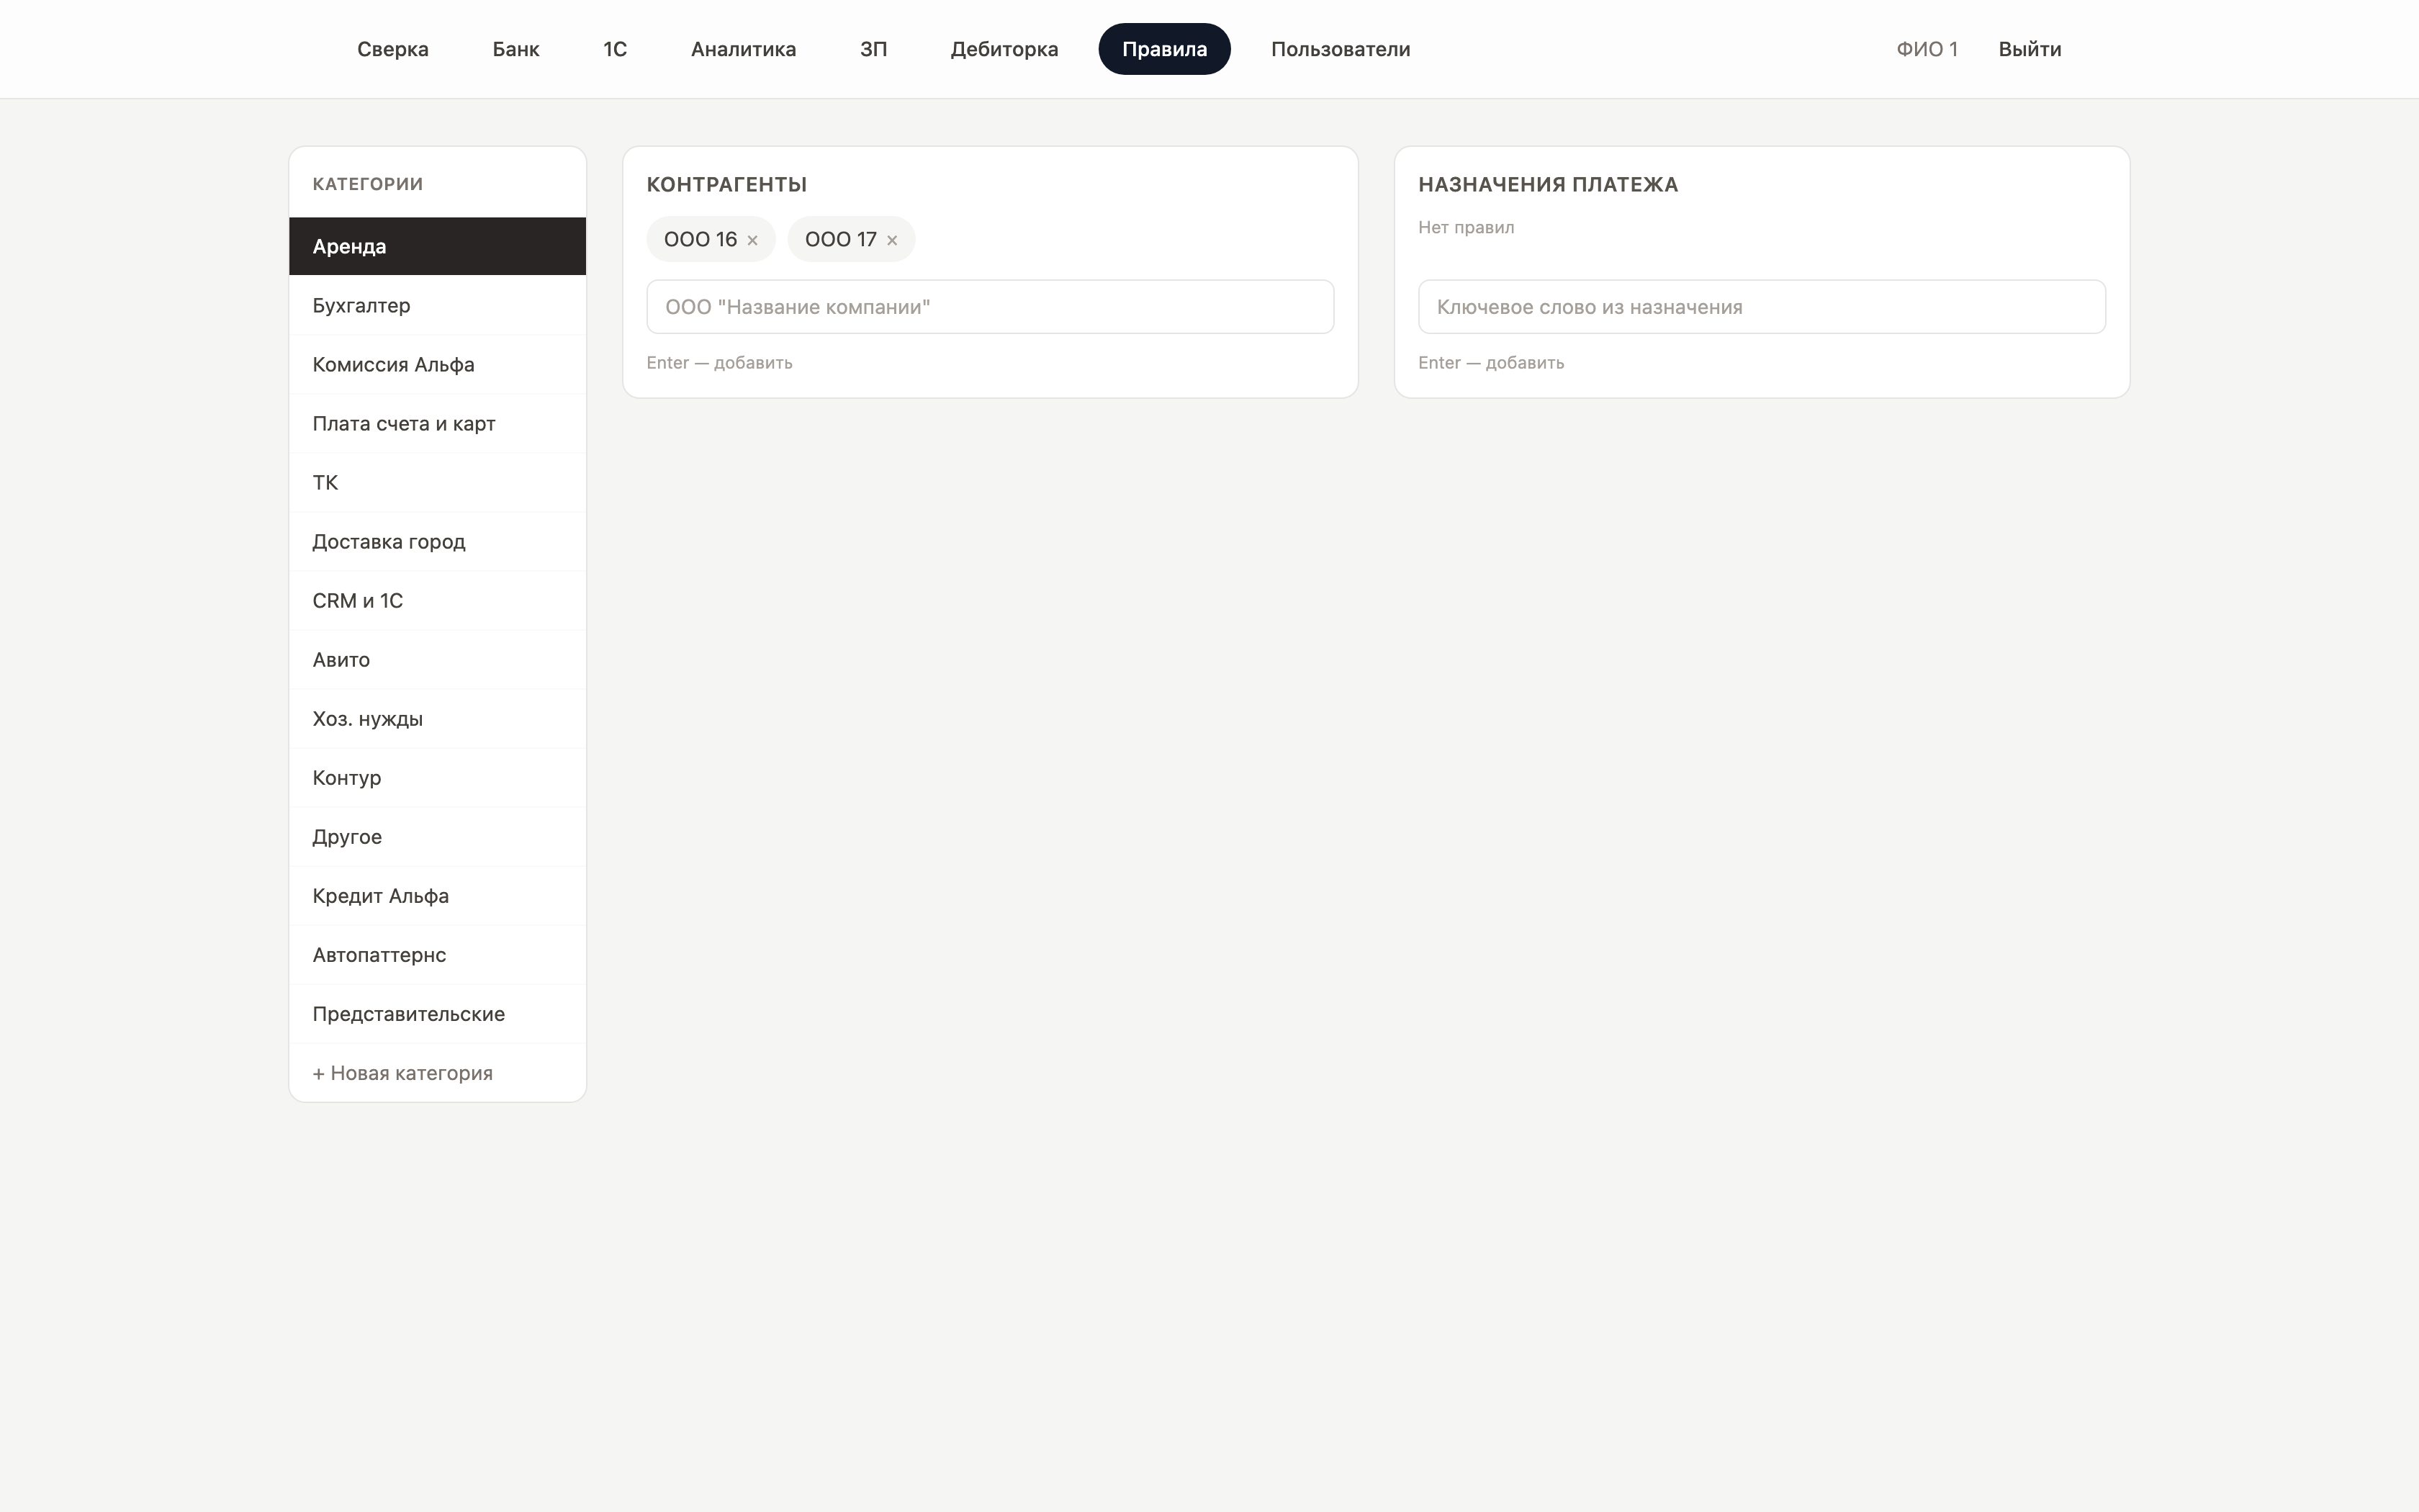Choose the Комиссия Альфа category
The height and width of the screenshot is (1512, 2419).
438,364
